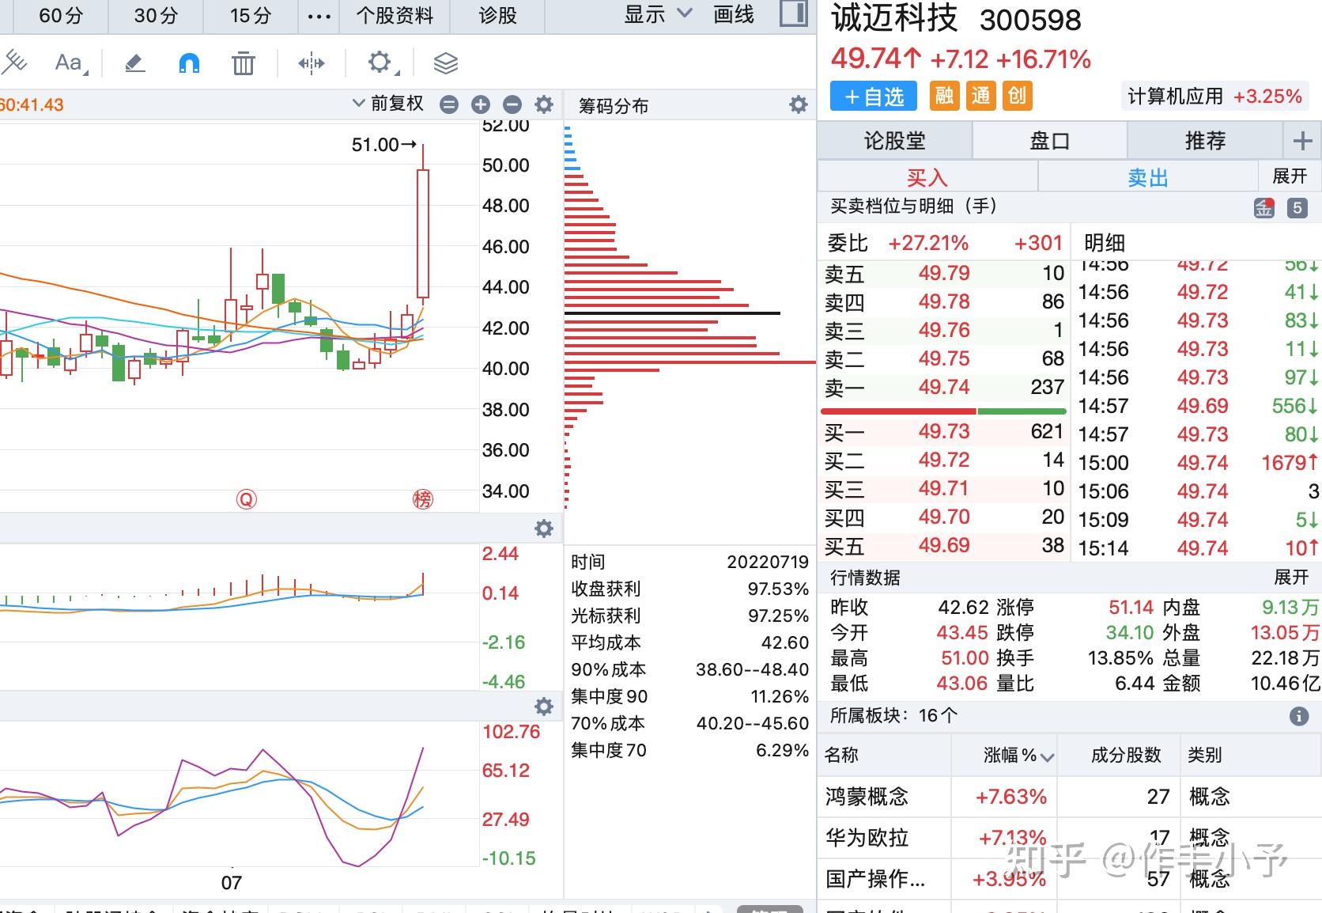Select the eraser drawing tool
This screenshot has height=913, width=1322.
click(x=135, y=63)
